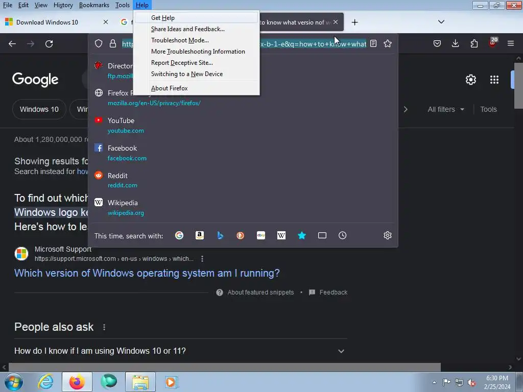Image resolution: width=523 pixels, height=392 pixels.
Task: Open search settings gear in the URL dropdown
Action: 388,235
